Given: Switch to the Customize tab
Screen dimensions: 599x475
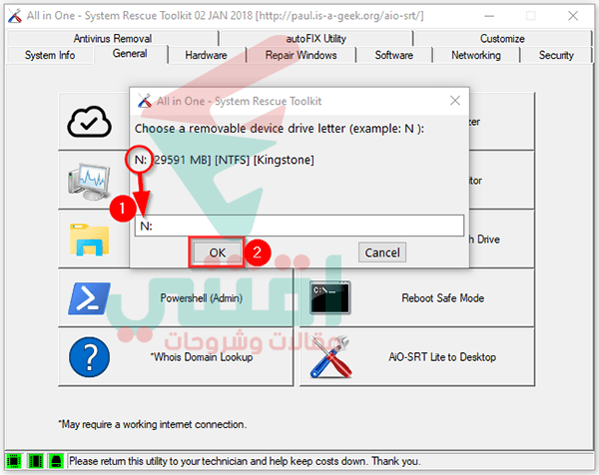Looking at the screenshot, I should pos(502,38).
